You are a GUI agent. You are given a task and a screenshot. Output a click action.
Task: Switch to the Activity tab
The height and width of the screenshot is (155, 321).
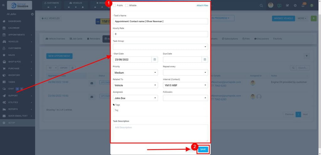pos(278,39)
